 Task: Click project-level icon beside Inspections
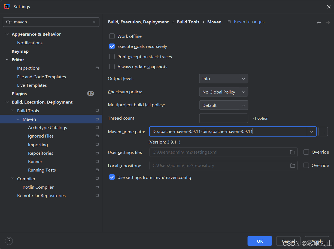coord(97,68)
